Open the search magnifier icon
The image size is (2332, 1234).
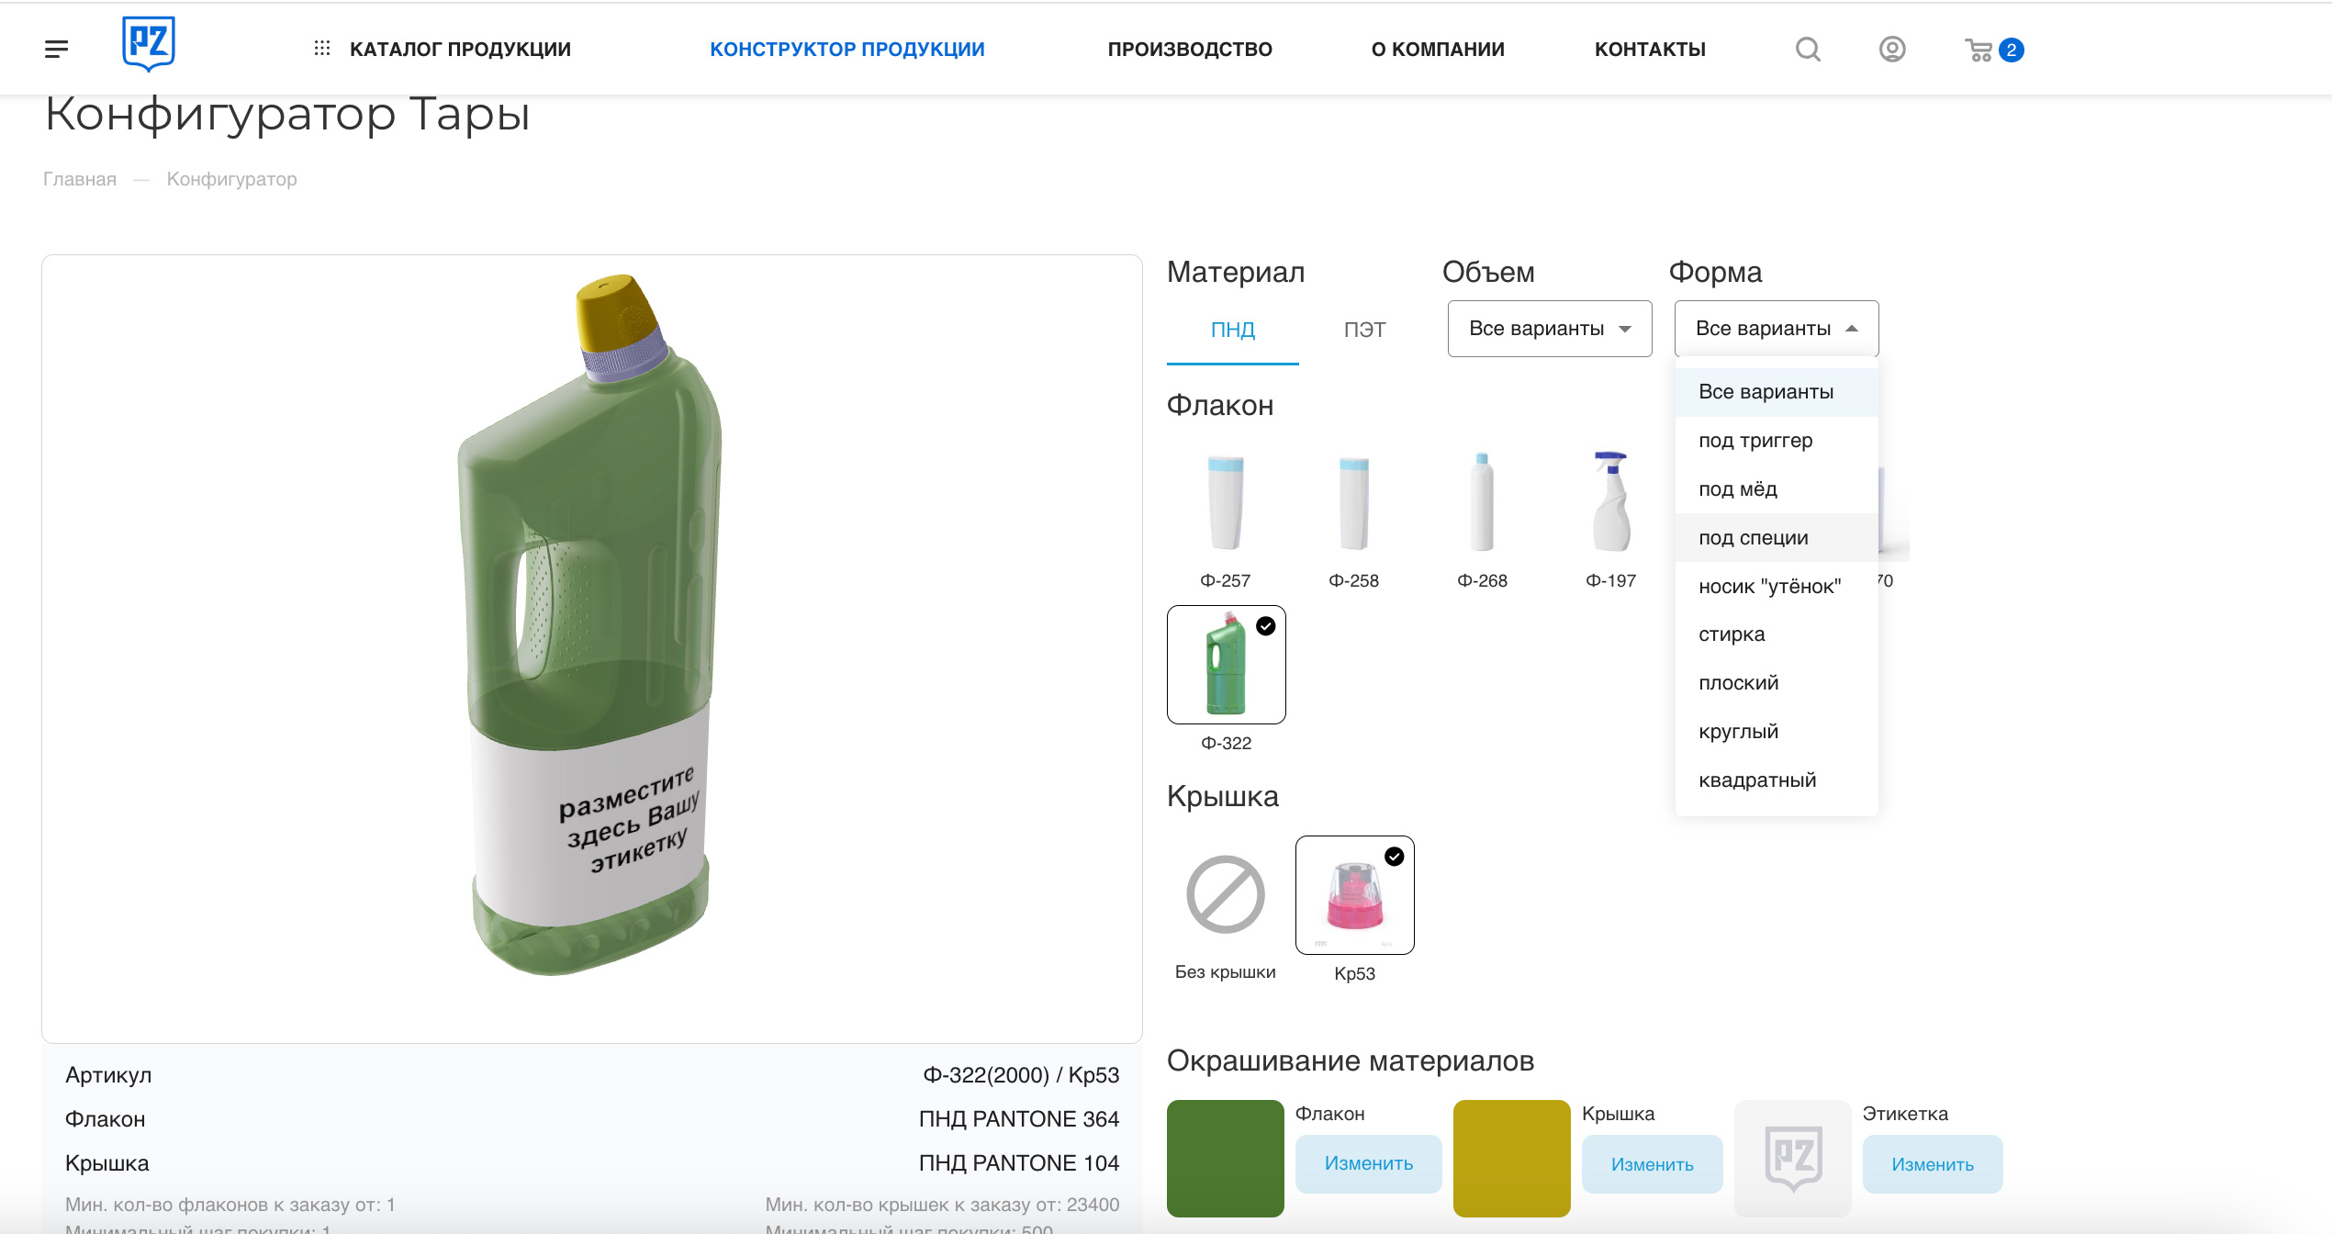pos(1808,50)
